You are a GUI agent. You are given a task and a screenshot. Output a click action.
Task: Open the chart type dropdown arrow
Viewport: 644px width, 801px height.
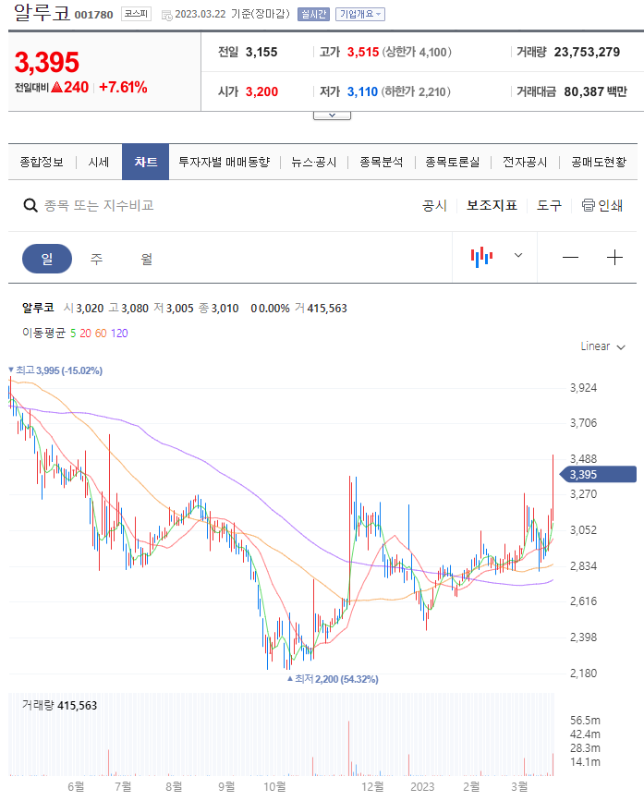tap(518, 255)
